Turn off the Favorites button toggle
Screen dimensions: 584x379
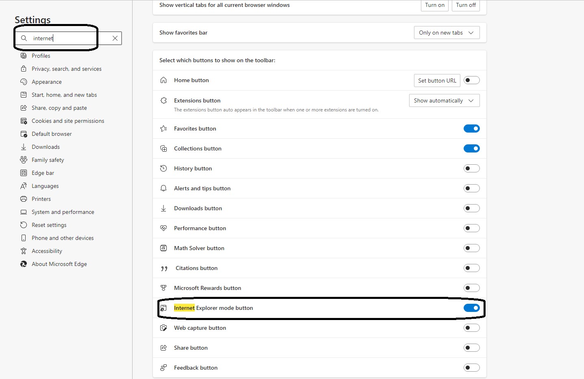click(471, 129)
